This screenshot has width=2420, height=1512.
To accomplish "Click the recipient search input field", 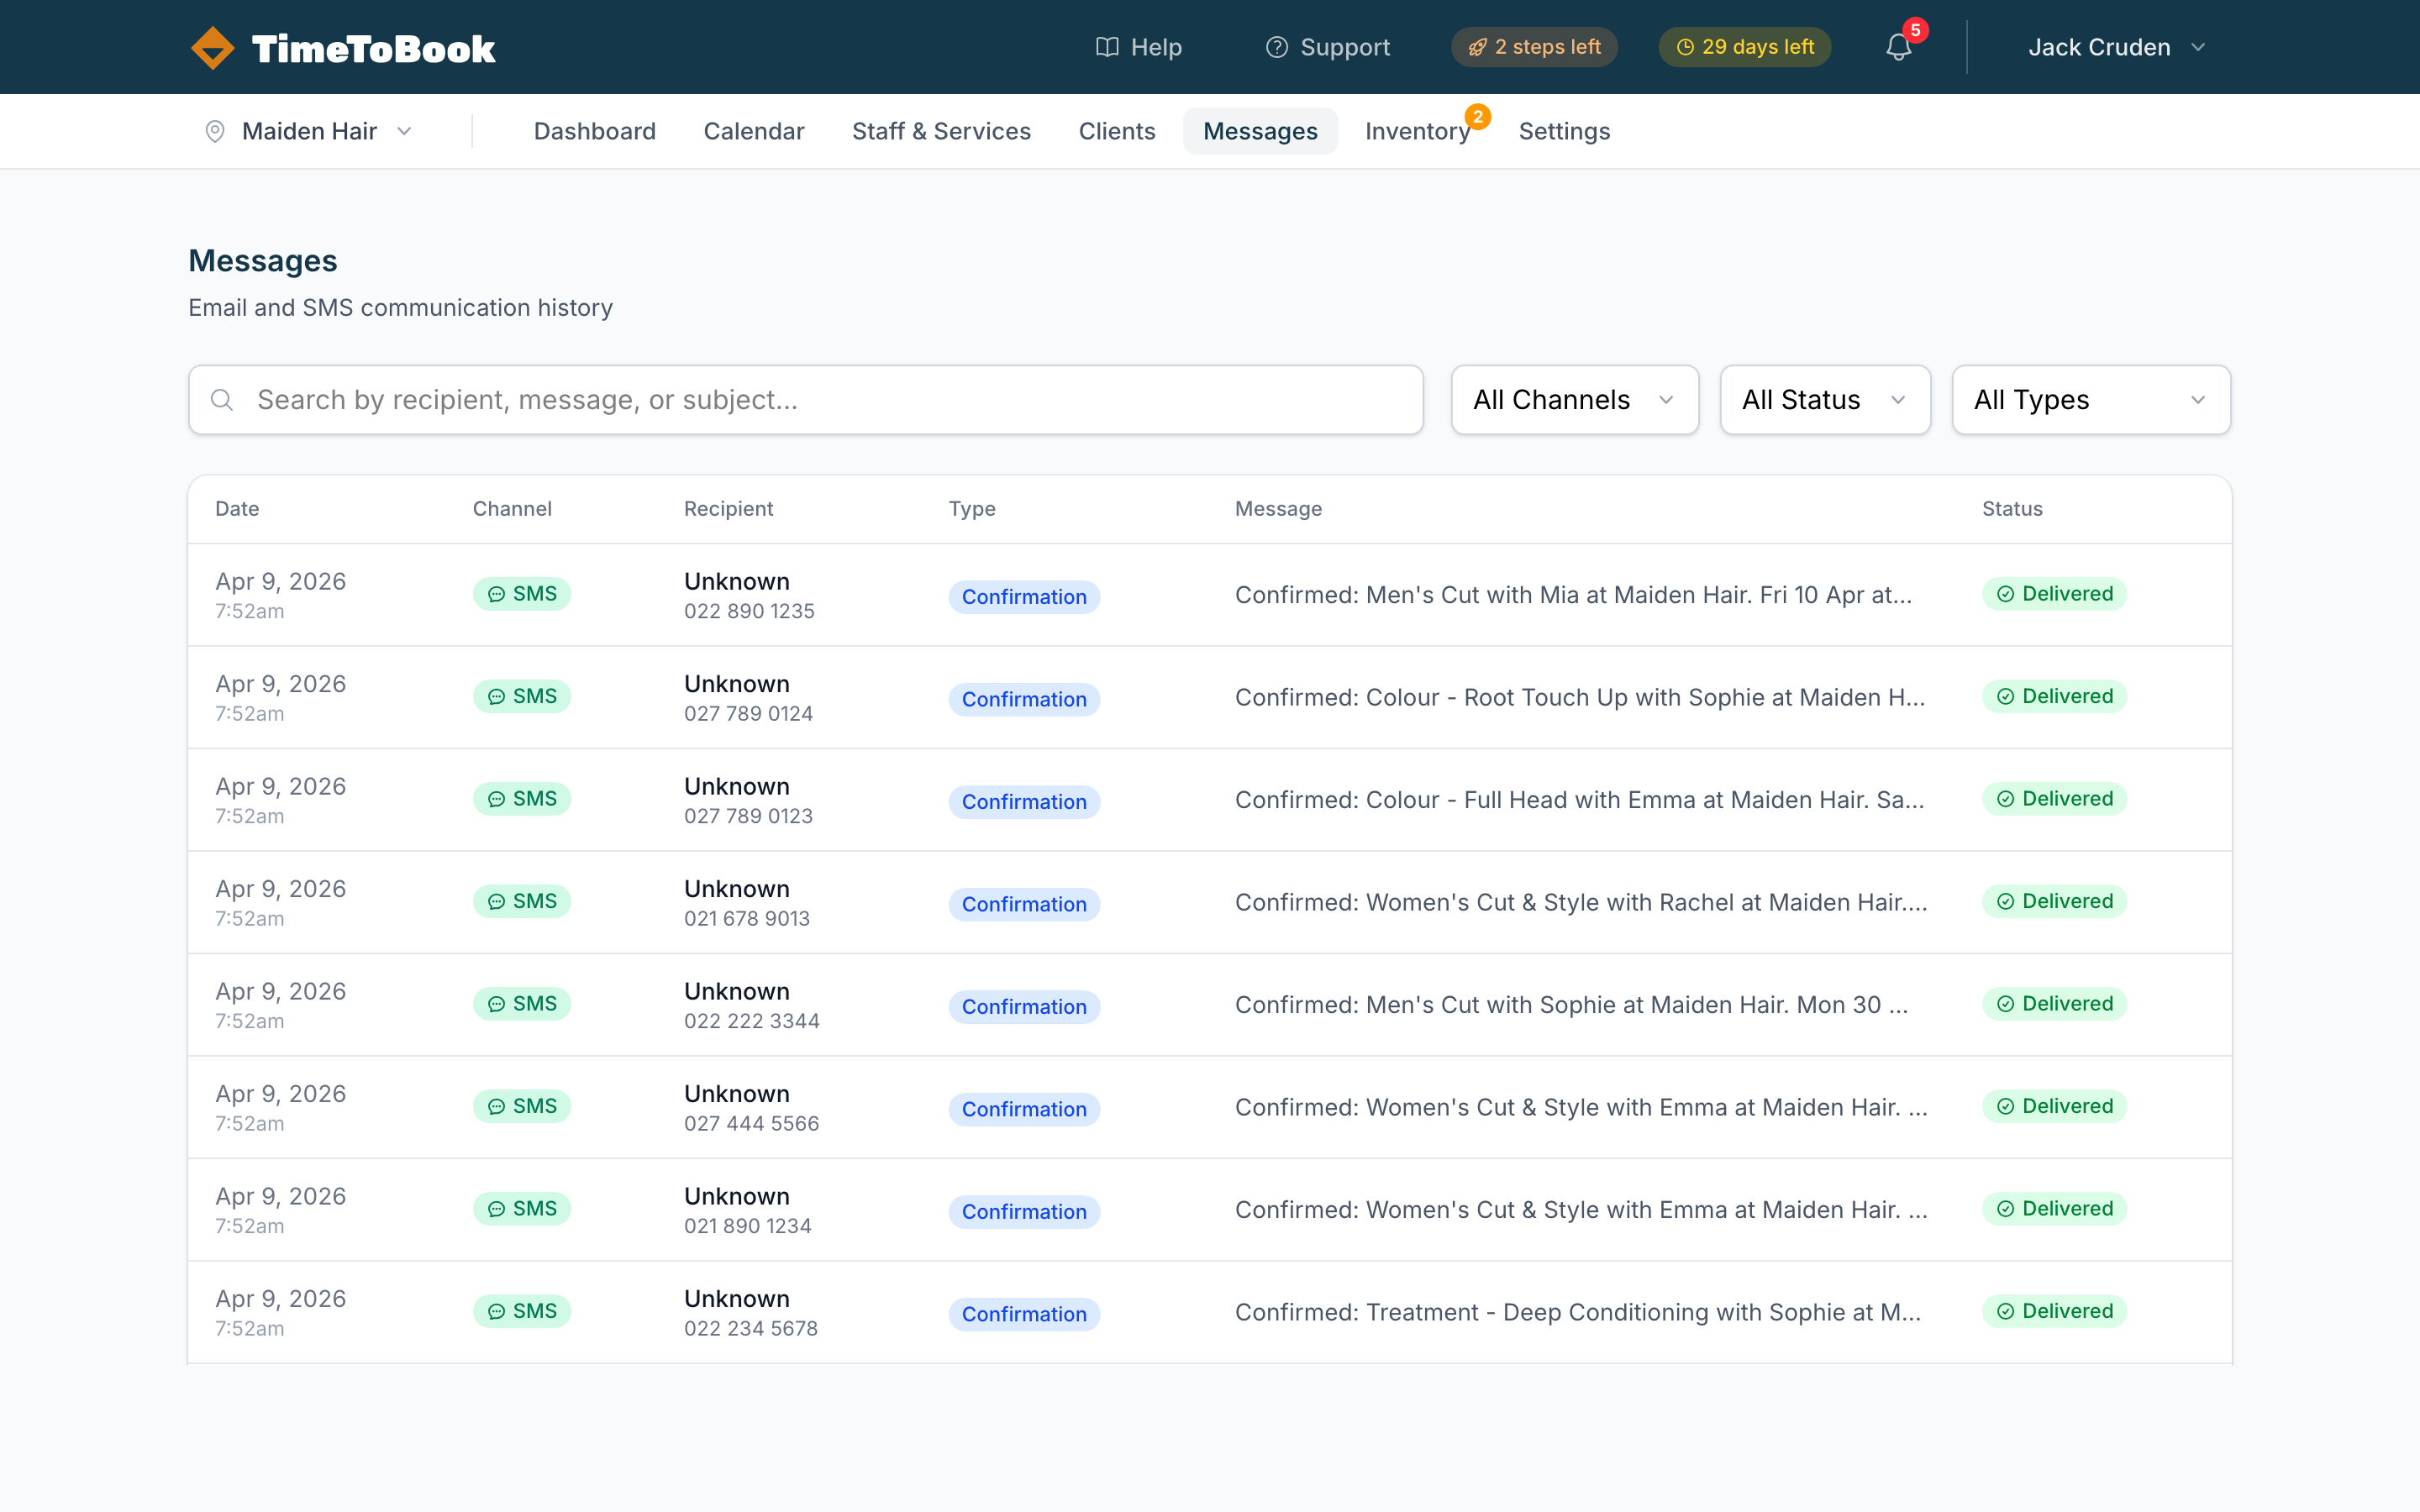I will click(700, 399).
